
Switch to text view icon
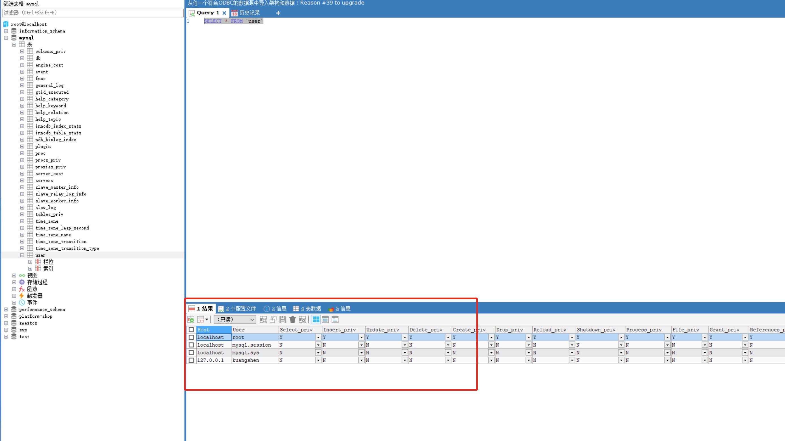click(x=335, y=319)
